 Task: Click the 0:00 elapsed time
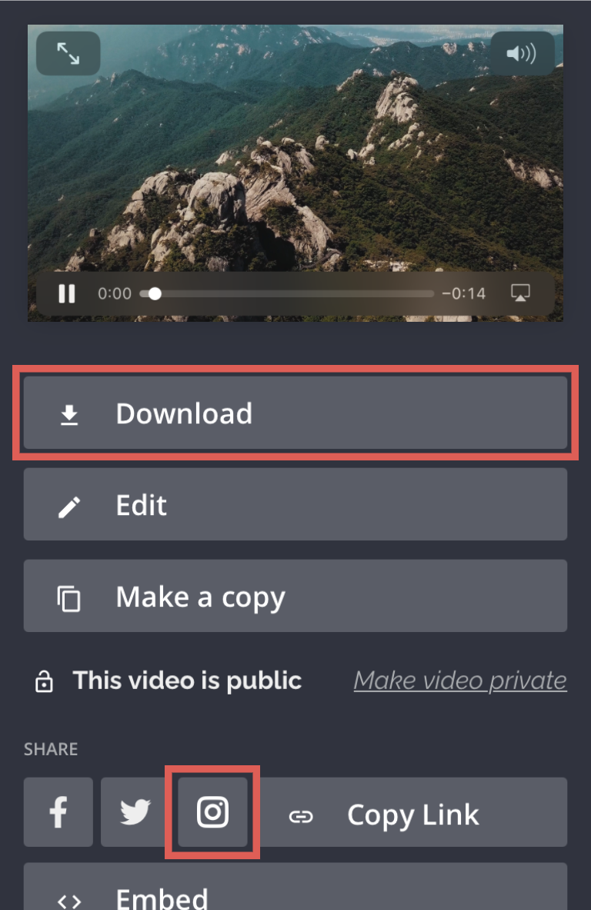tap(114, 293)
